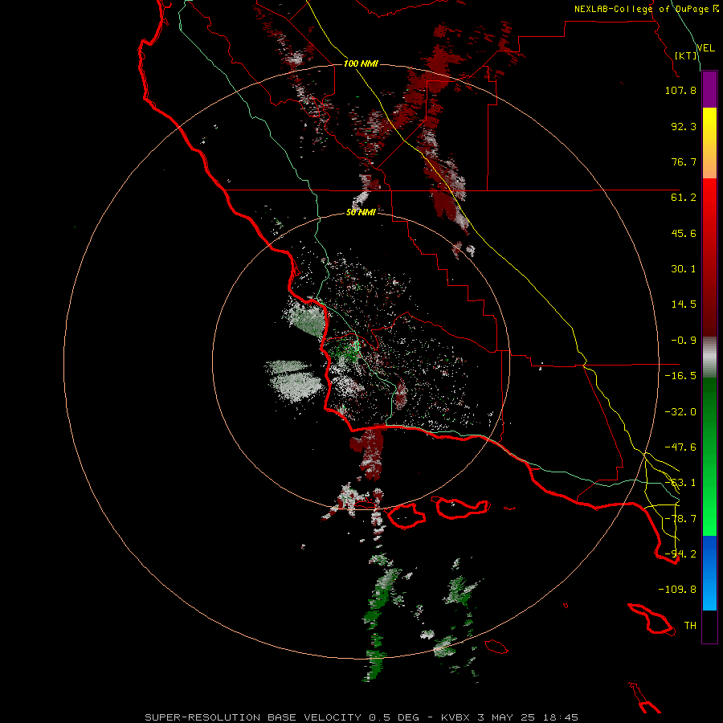Viewport: 723px width, 723px height.
Task: Click the 14.5 legend value
Action: coord(684,304)
